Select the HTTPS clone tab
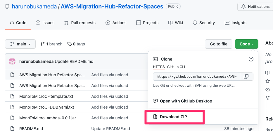This screenshot has width=273, height=131. point(159,67)
